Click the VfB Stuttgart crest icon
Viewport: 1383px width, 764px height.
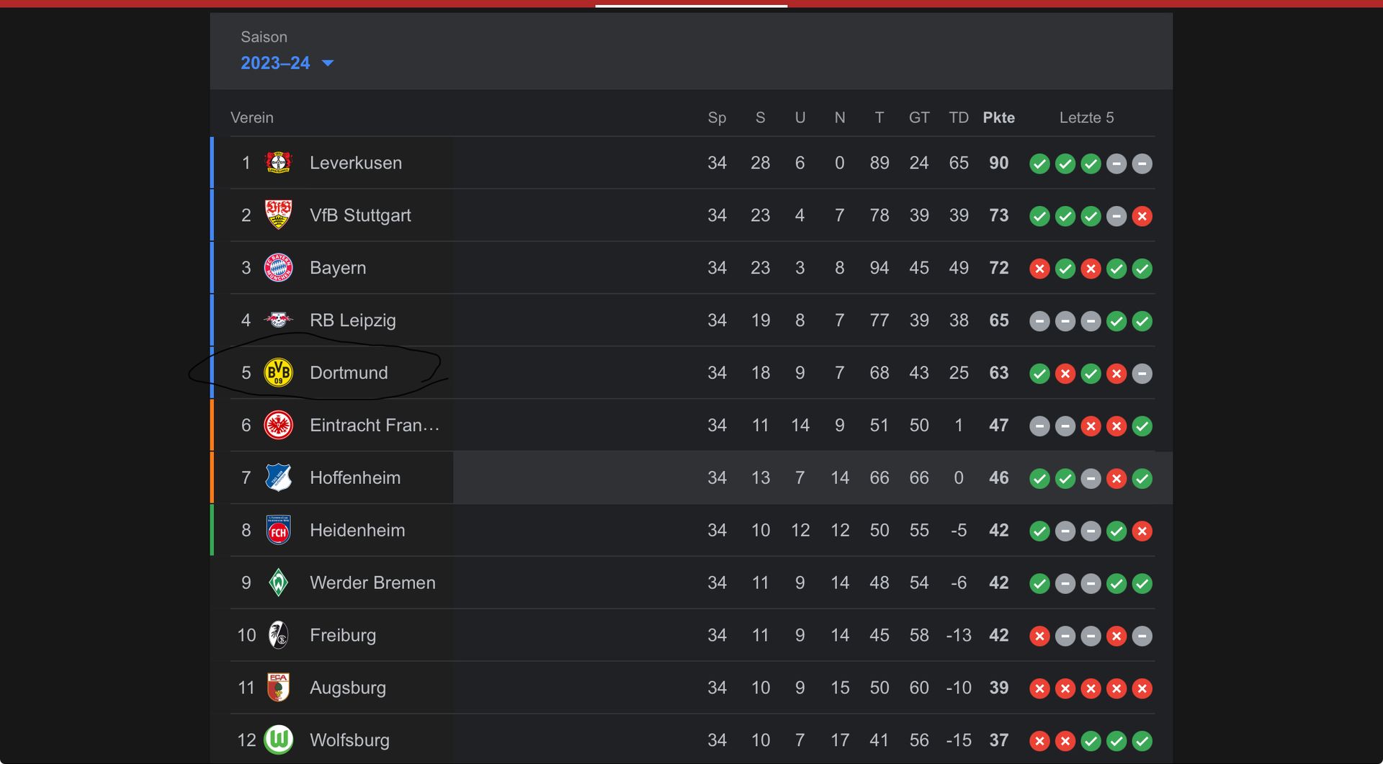278,215
